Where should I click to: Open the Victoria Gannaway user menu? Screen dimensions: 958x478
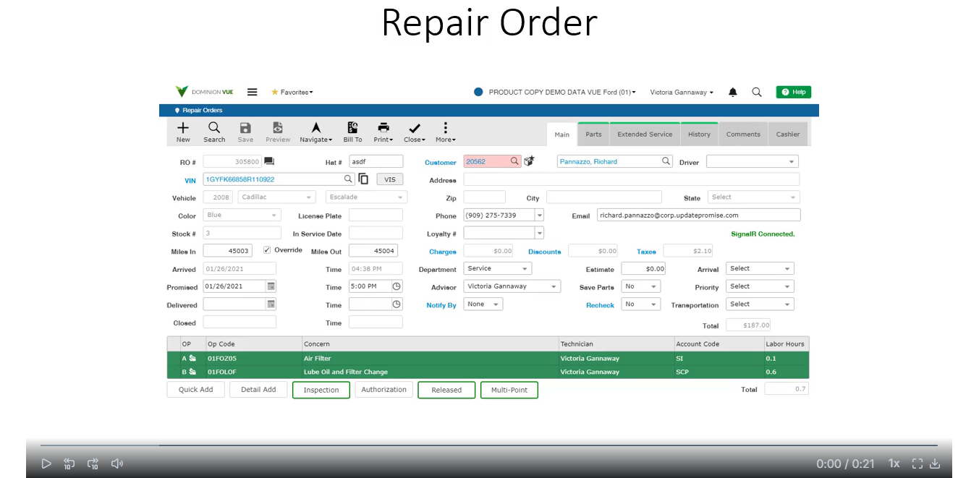682,92
